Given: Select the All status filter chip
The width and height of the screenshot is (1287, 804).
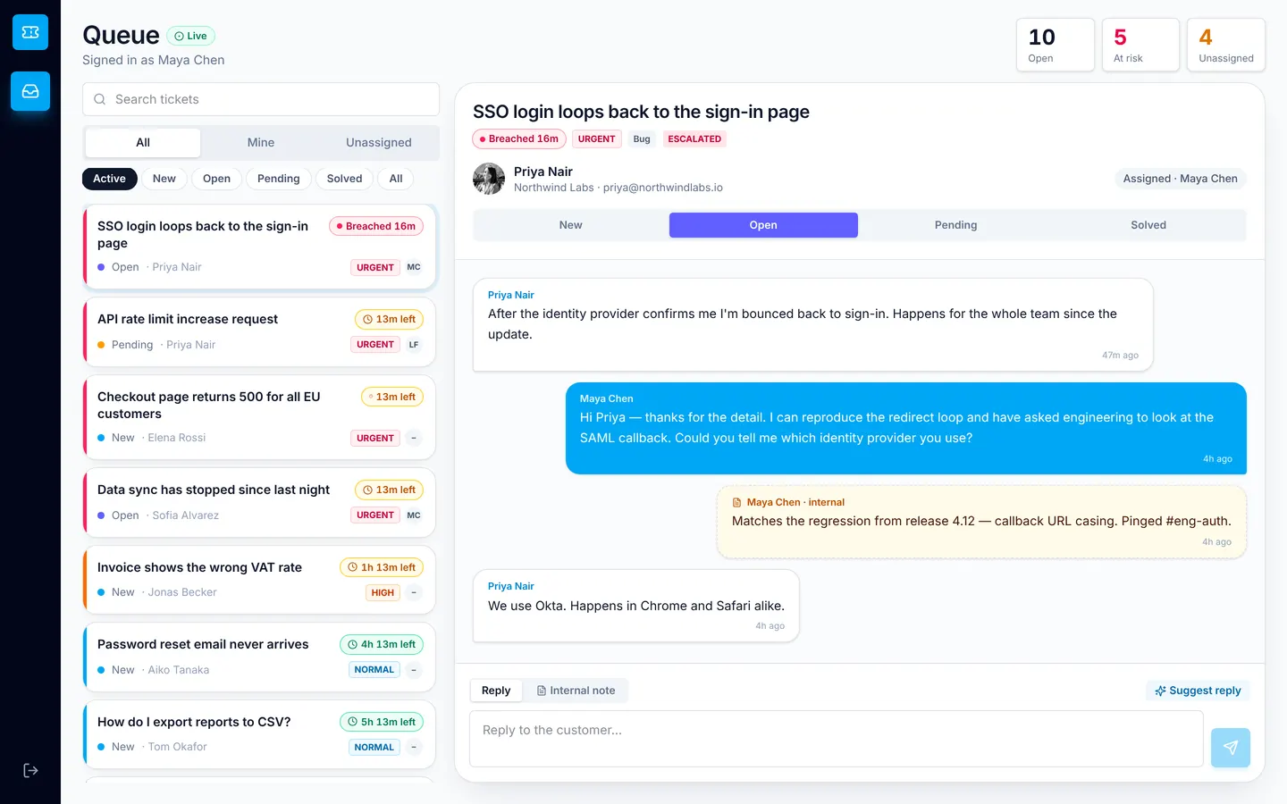Looking at the screenshot, I should (396, 179).
